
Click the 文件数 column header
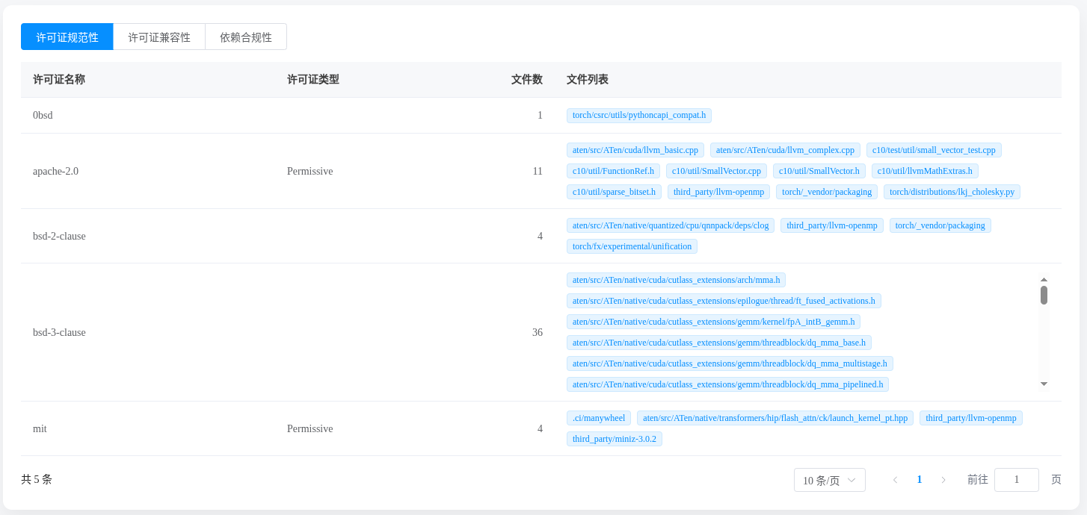(x=526, y=80)
